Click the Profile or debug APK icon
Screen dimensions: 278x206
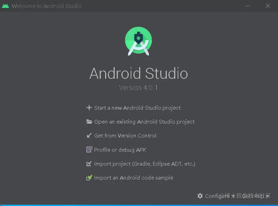(x=89, y=149)
